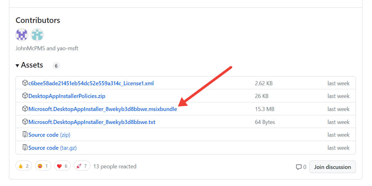The width and height of the screenshot is (372, 186).
Task: Click the 26 KB file size
Action: 262,96
